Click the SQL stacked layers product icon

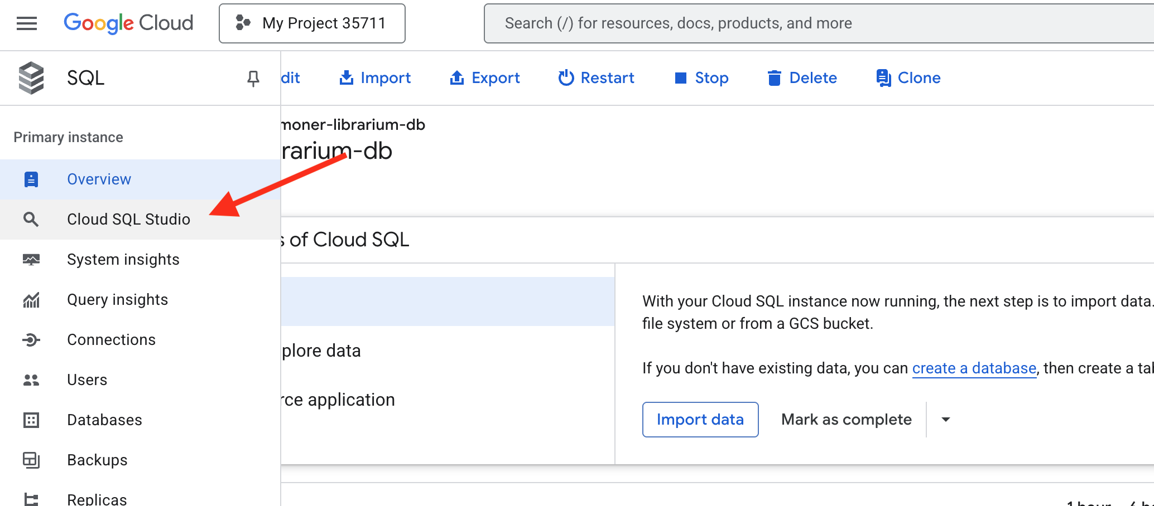(x=31, y=78)
